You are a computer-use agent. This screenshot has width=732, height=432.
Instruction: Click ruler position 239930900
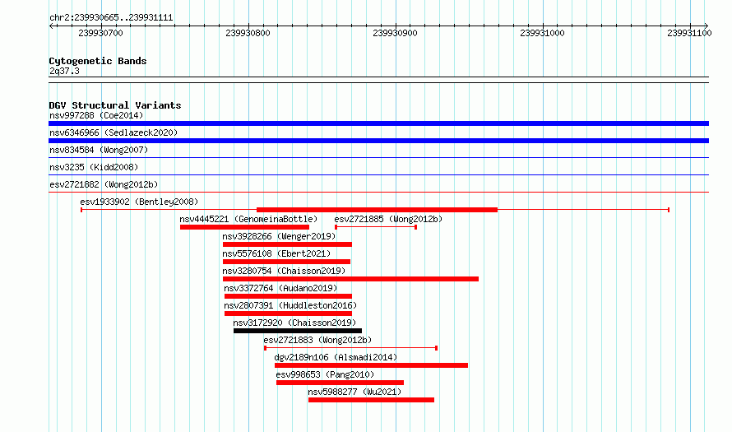coord(396,33)
